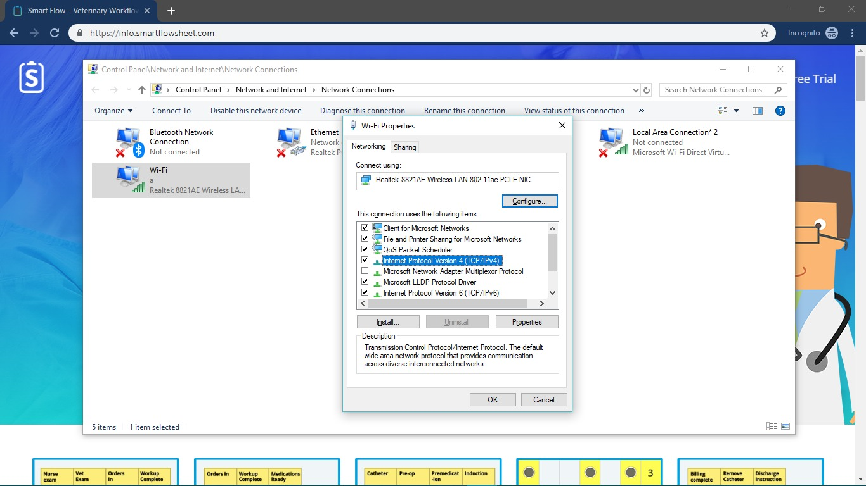The height and width of the screenshot is (486, 866).
Task: Click the search magnifier icon
Action: [778, 90]
